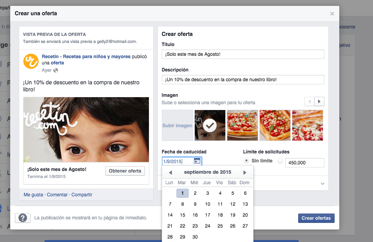The width and height of the screenshot is (373, 242).
Task: Click Comentar under the preview
Action: (57, 195)
